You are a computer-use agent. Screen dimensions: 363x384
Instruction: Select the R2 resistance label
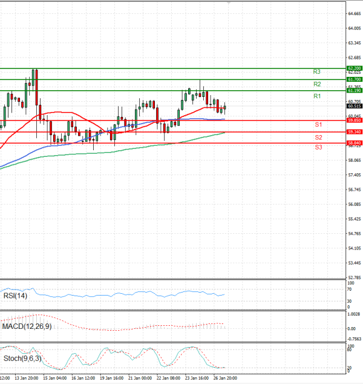pos(317,84)
